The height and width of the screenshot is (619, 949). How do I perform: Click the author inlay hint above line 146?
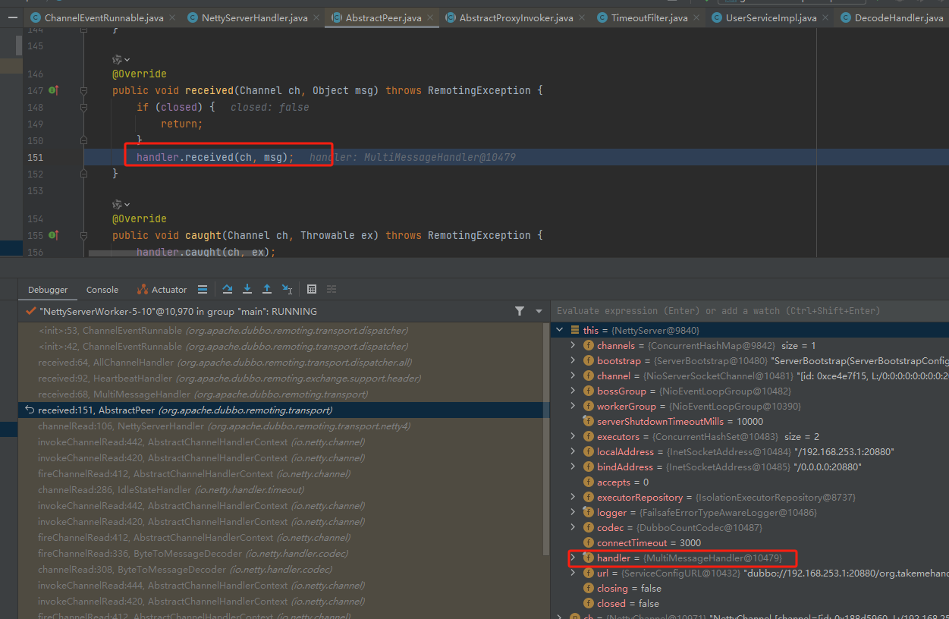(x=121, y=59)
